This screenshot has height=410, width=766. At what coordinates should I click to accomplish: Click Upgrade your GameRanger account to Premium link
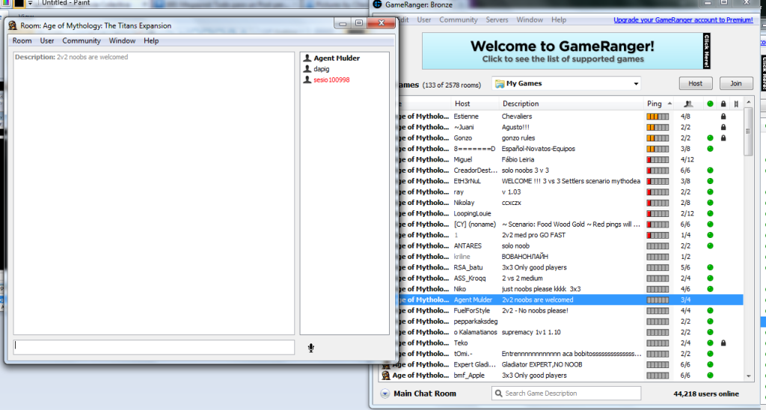(683, 20)
